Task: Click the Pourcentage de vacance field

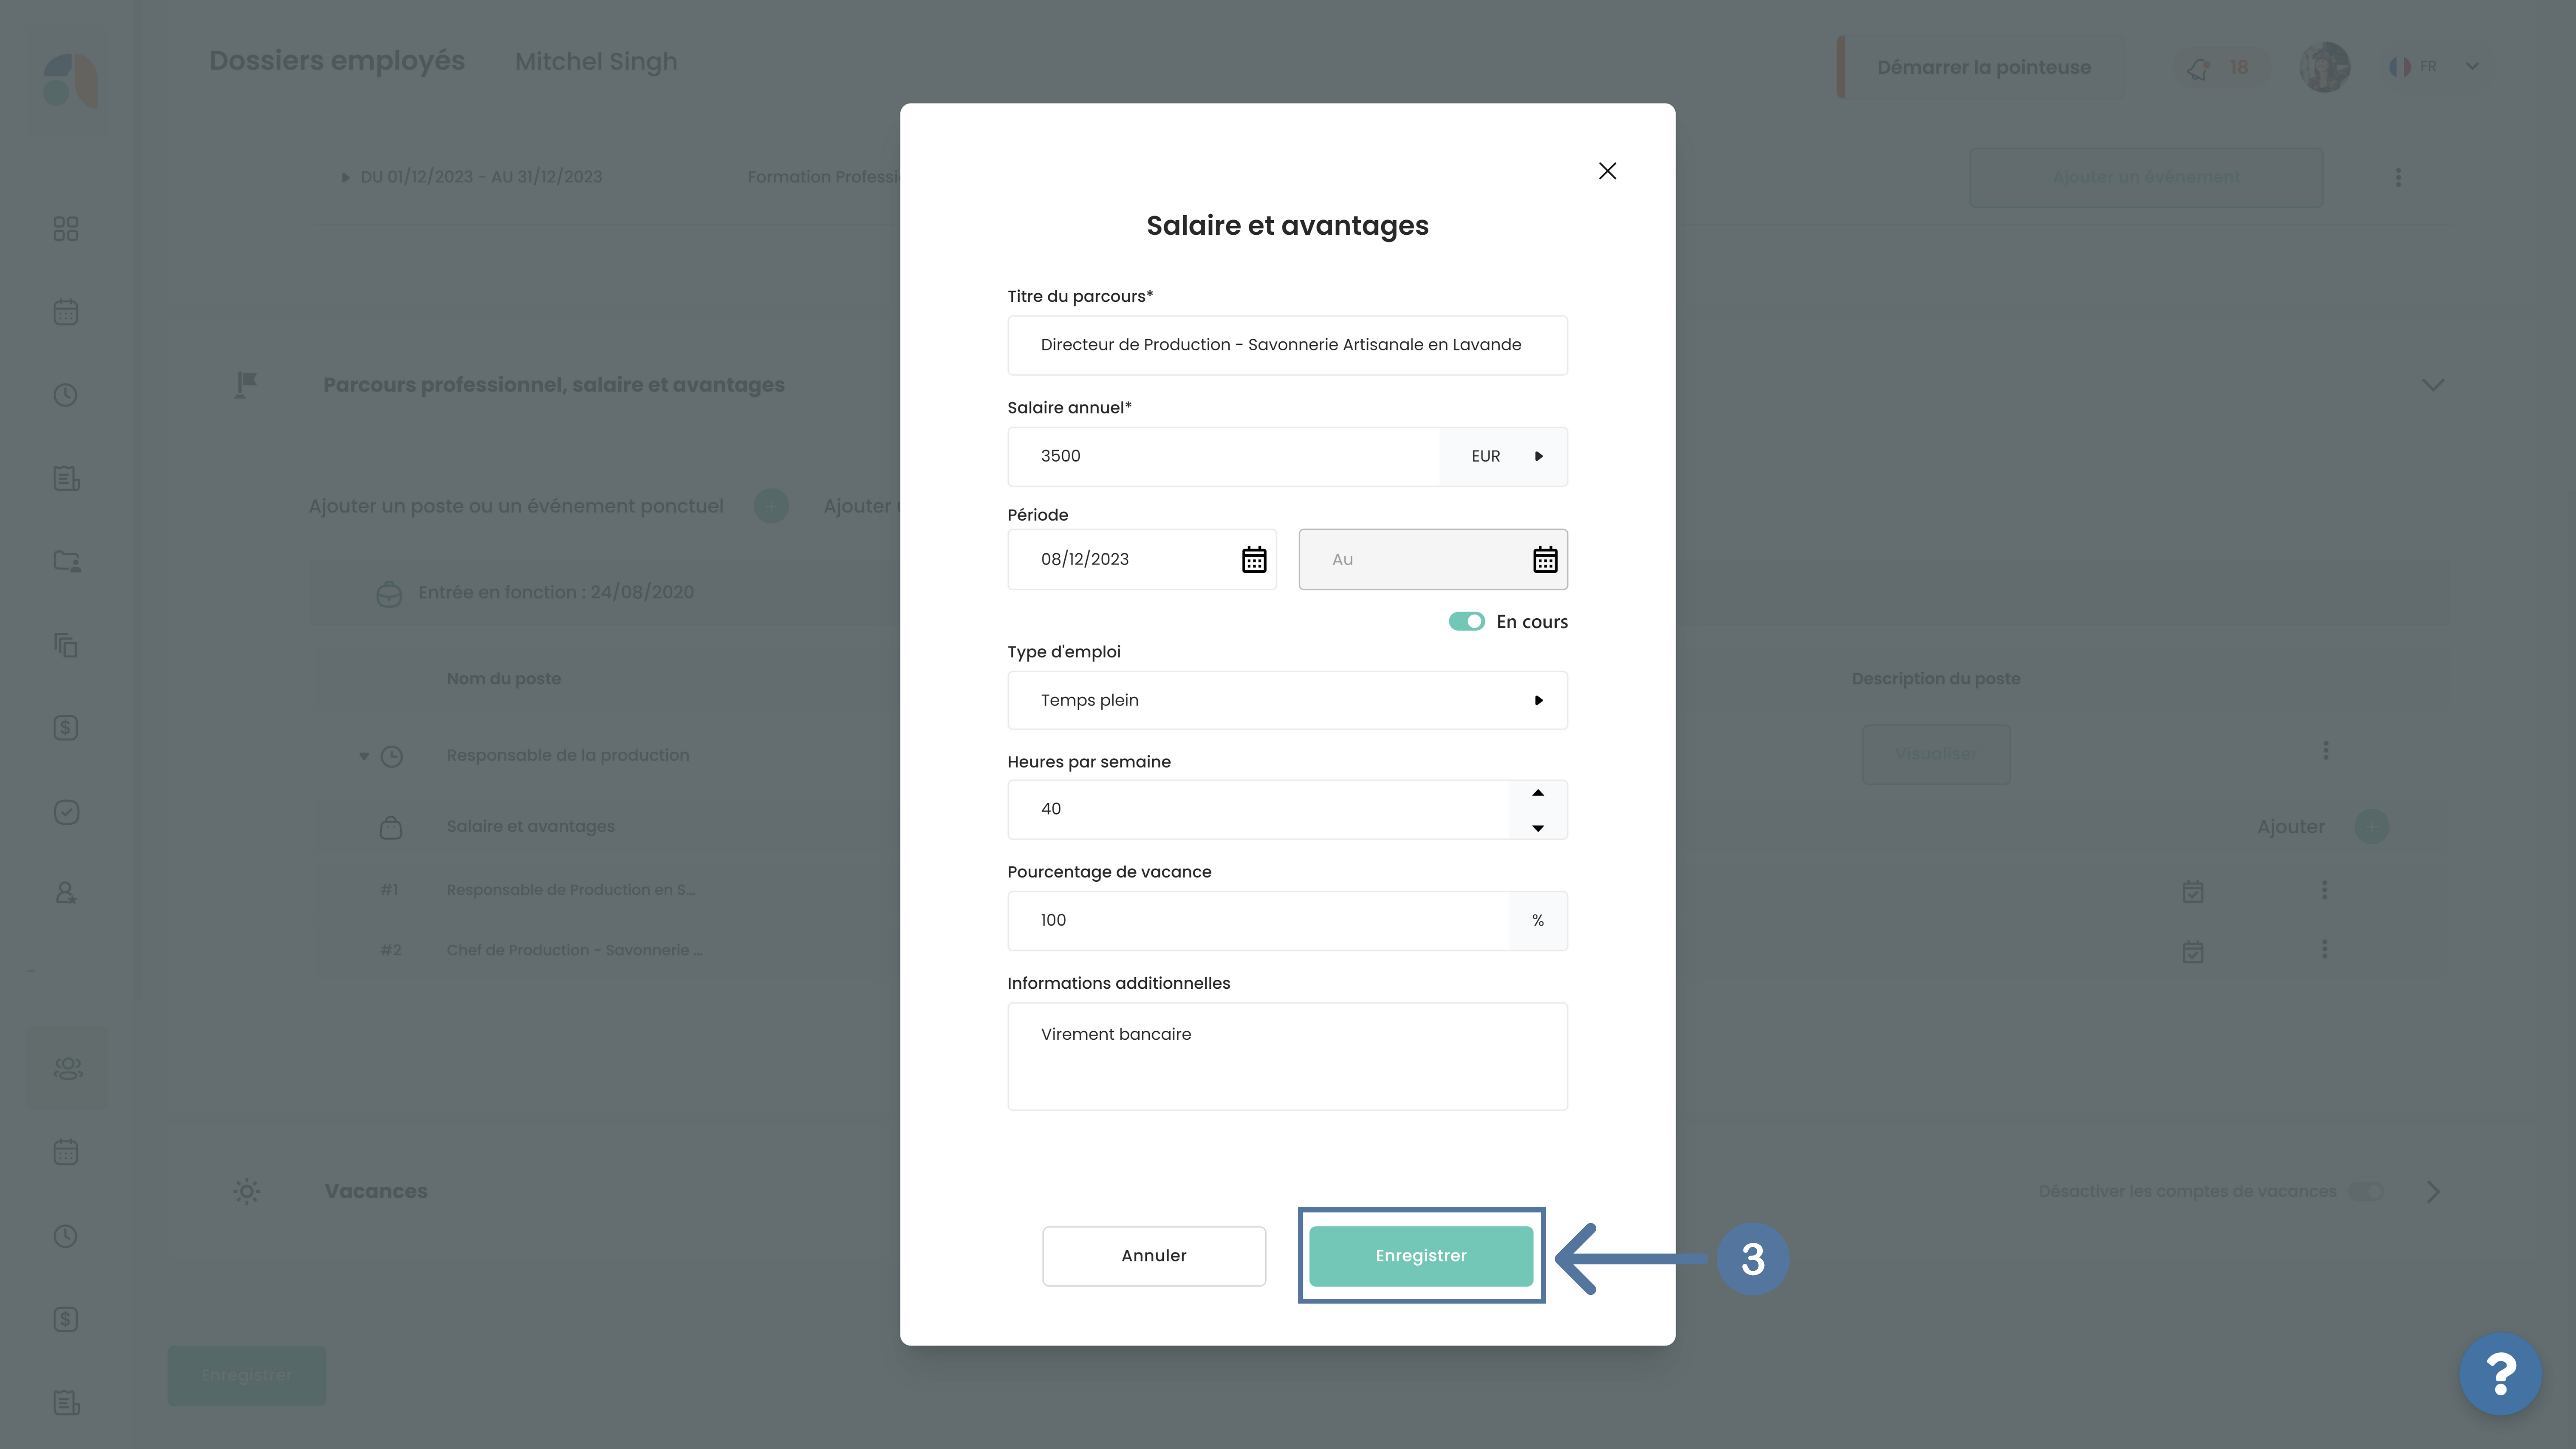Action: [x=1258, y=920]
